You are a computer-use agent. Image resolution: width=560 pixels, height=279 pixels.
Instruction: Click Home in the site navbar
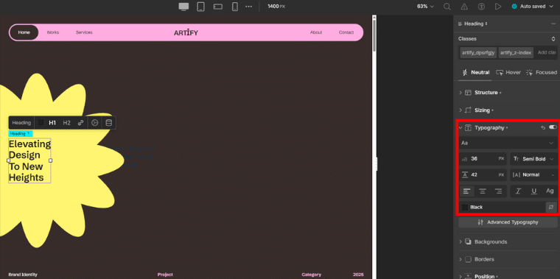tap(24, 32)
